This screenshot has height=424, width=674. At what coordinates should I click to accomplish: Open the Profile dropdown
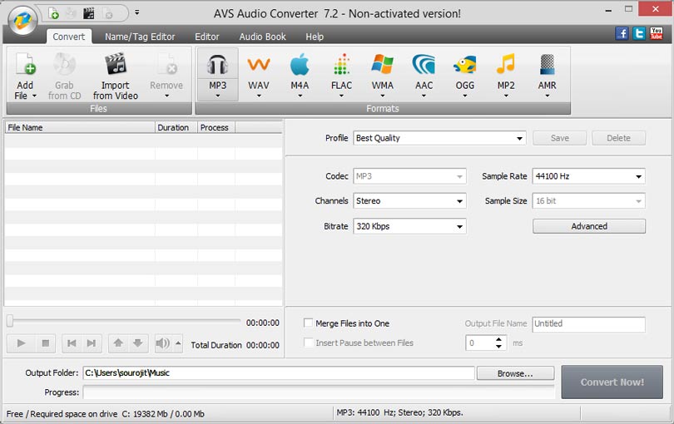coord(439,138)
